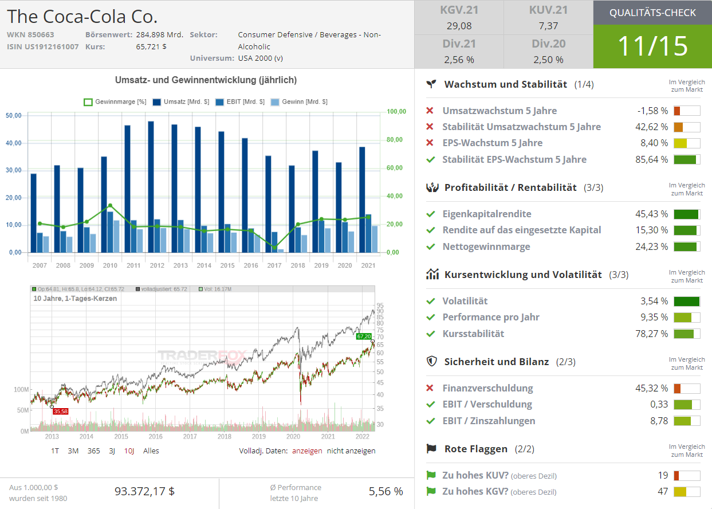Select the 3M chart timeframe

(x=73, y=451)
